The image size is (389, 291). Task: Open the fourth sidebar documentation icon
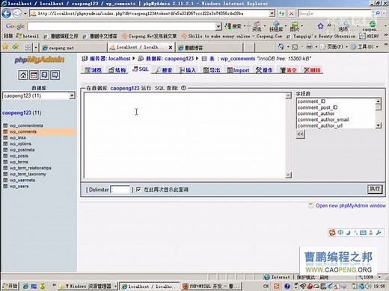[55, 75]
